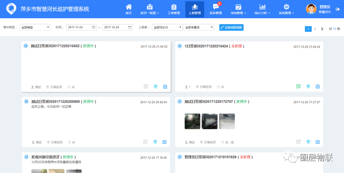Click timestamp 2017-12-20 21:04:52
Viewport: 344px width, 173px height.
click(x=154, y=47)
